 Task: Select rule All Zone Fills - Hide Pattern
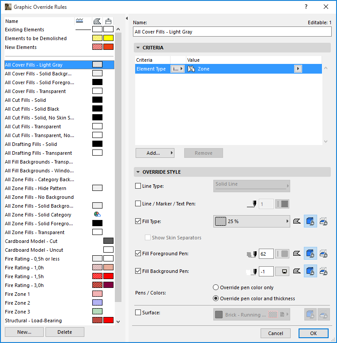click(59, 188)
